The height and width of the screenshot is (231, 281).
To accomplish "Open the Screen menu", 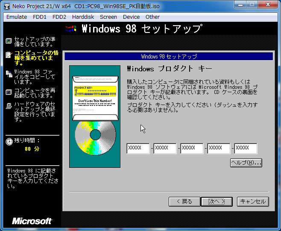I will coord(108,17).
